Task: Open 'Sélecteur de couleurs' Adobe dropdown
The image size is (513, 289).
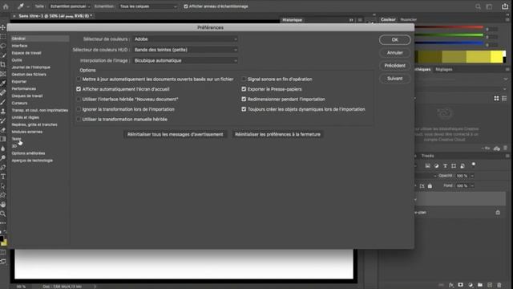Action: [185, 39]
